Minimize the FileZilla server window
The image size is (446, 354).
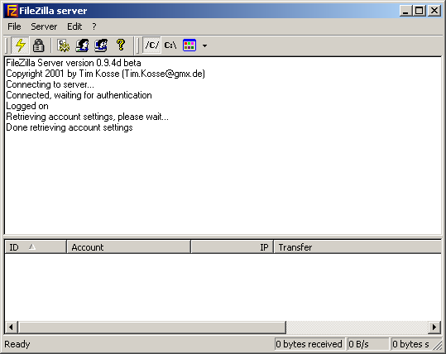405,11
